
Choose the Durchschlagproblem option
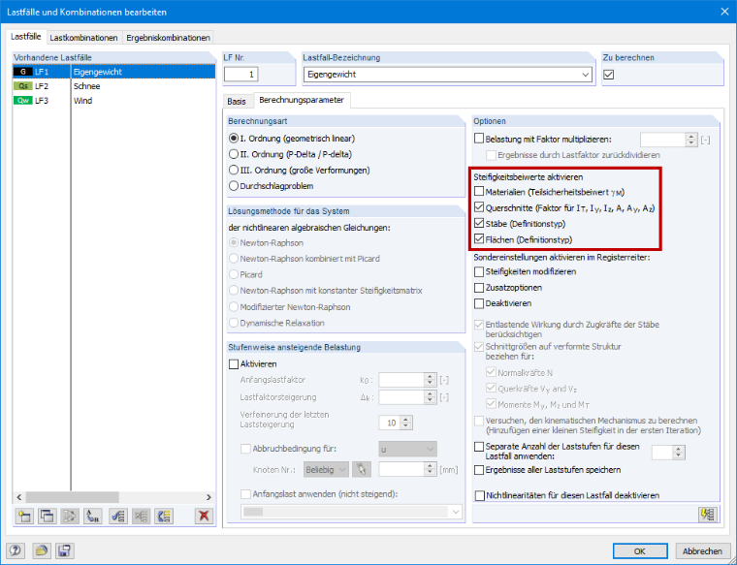point(234,186)
